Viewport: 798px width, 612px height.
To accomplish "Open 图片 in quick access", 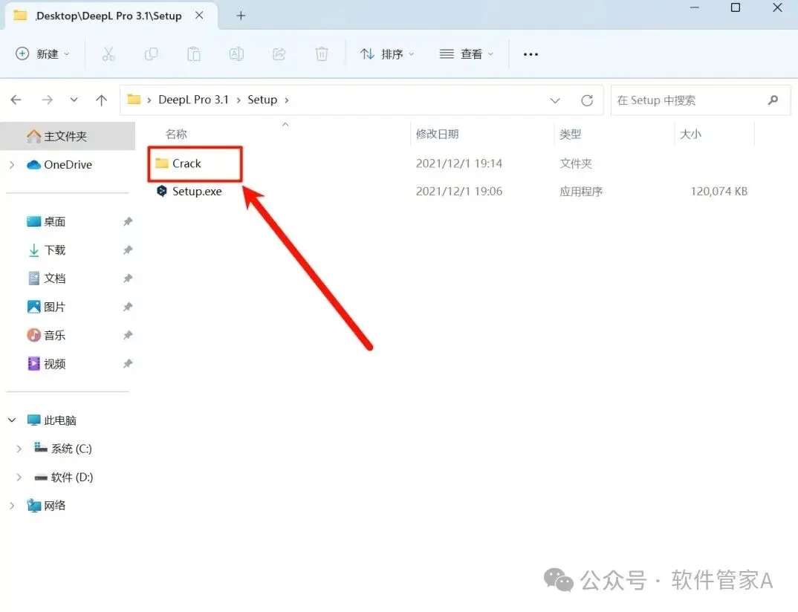I will [46, 307].
